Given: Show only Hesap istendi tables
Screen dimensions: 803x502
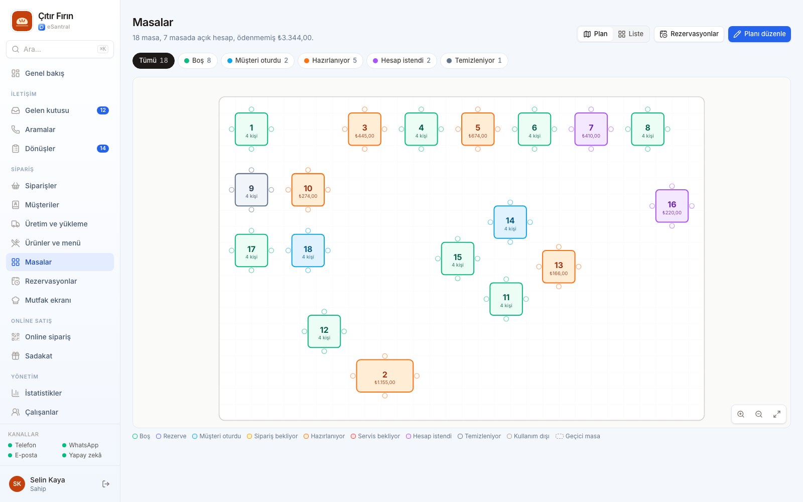Looking at the screenshot, I should (401, 61).
